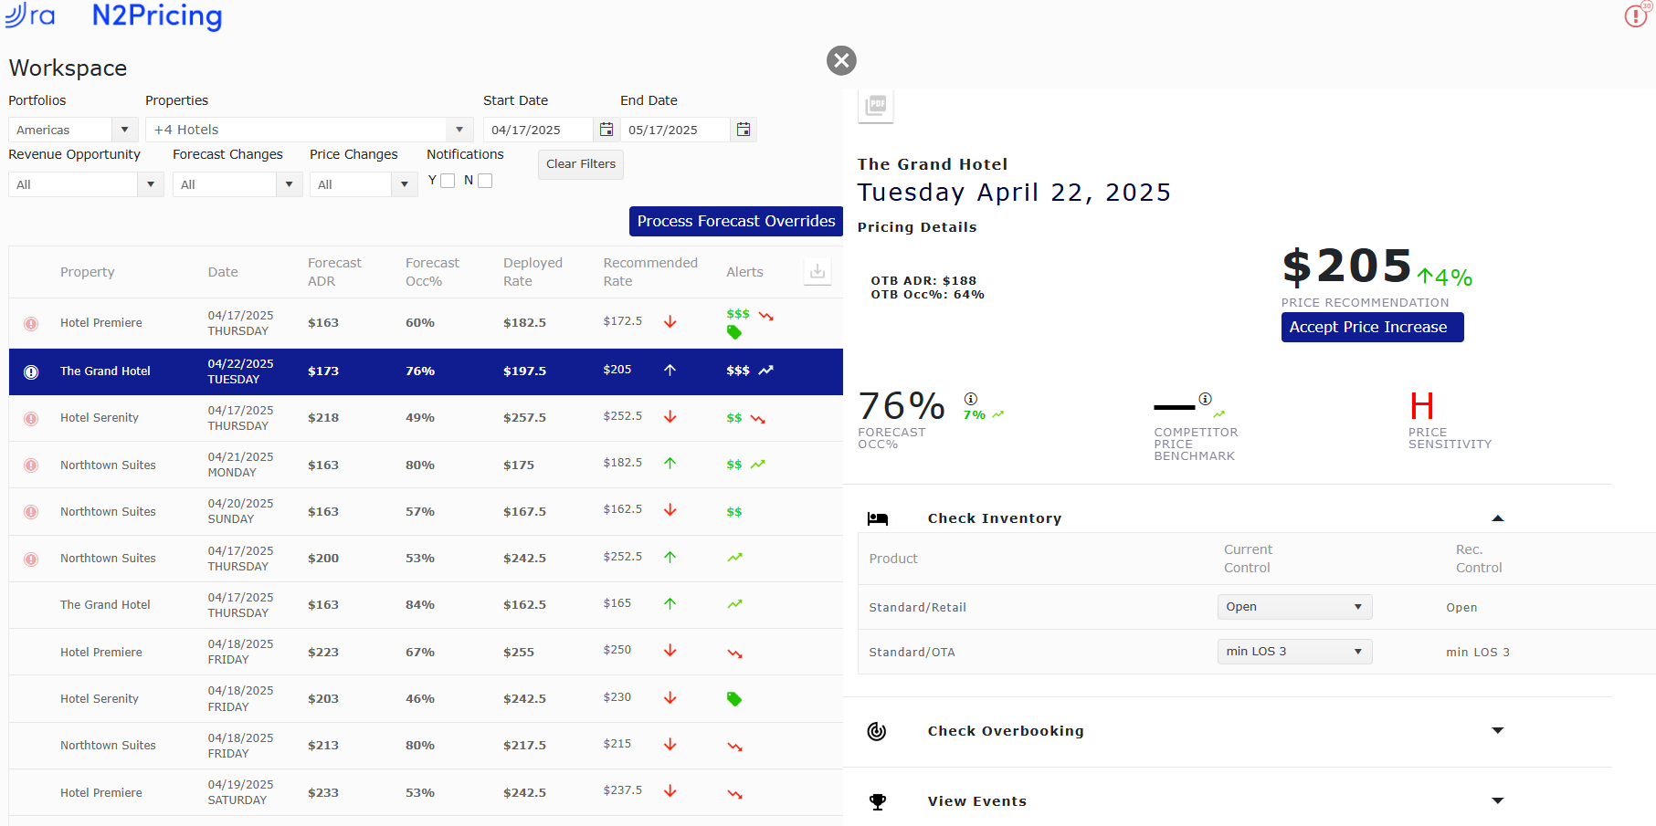The height and width of the screenshot is (826, 1656).
Task: Expand the View Events section
Action: coord(1498,800)
